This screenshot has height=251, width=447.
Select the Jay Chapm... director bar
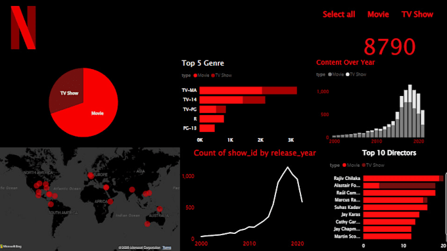[x=387, y=229]
